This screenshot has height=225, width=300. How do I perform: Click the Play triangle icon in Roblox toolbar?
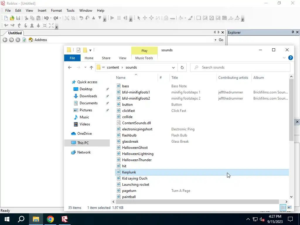pos(112,18)
